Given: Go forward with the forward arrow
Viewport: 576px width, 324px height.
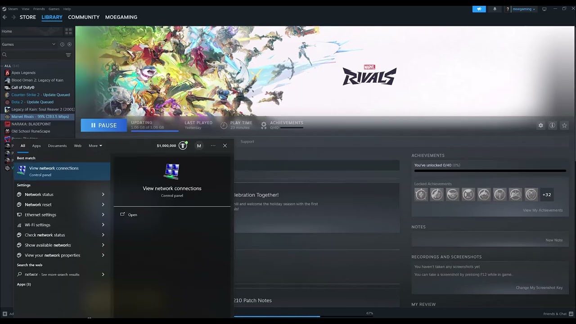Looking at the screenshot, I should coord(13,17).
